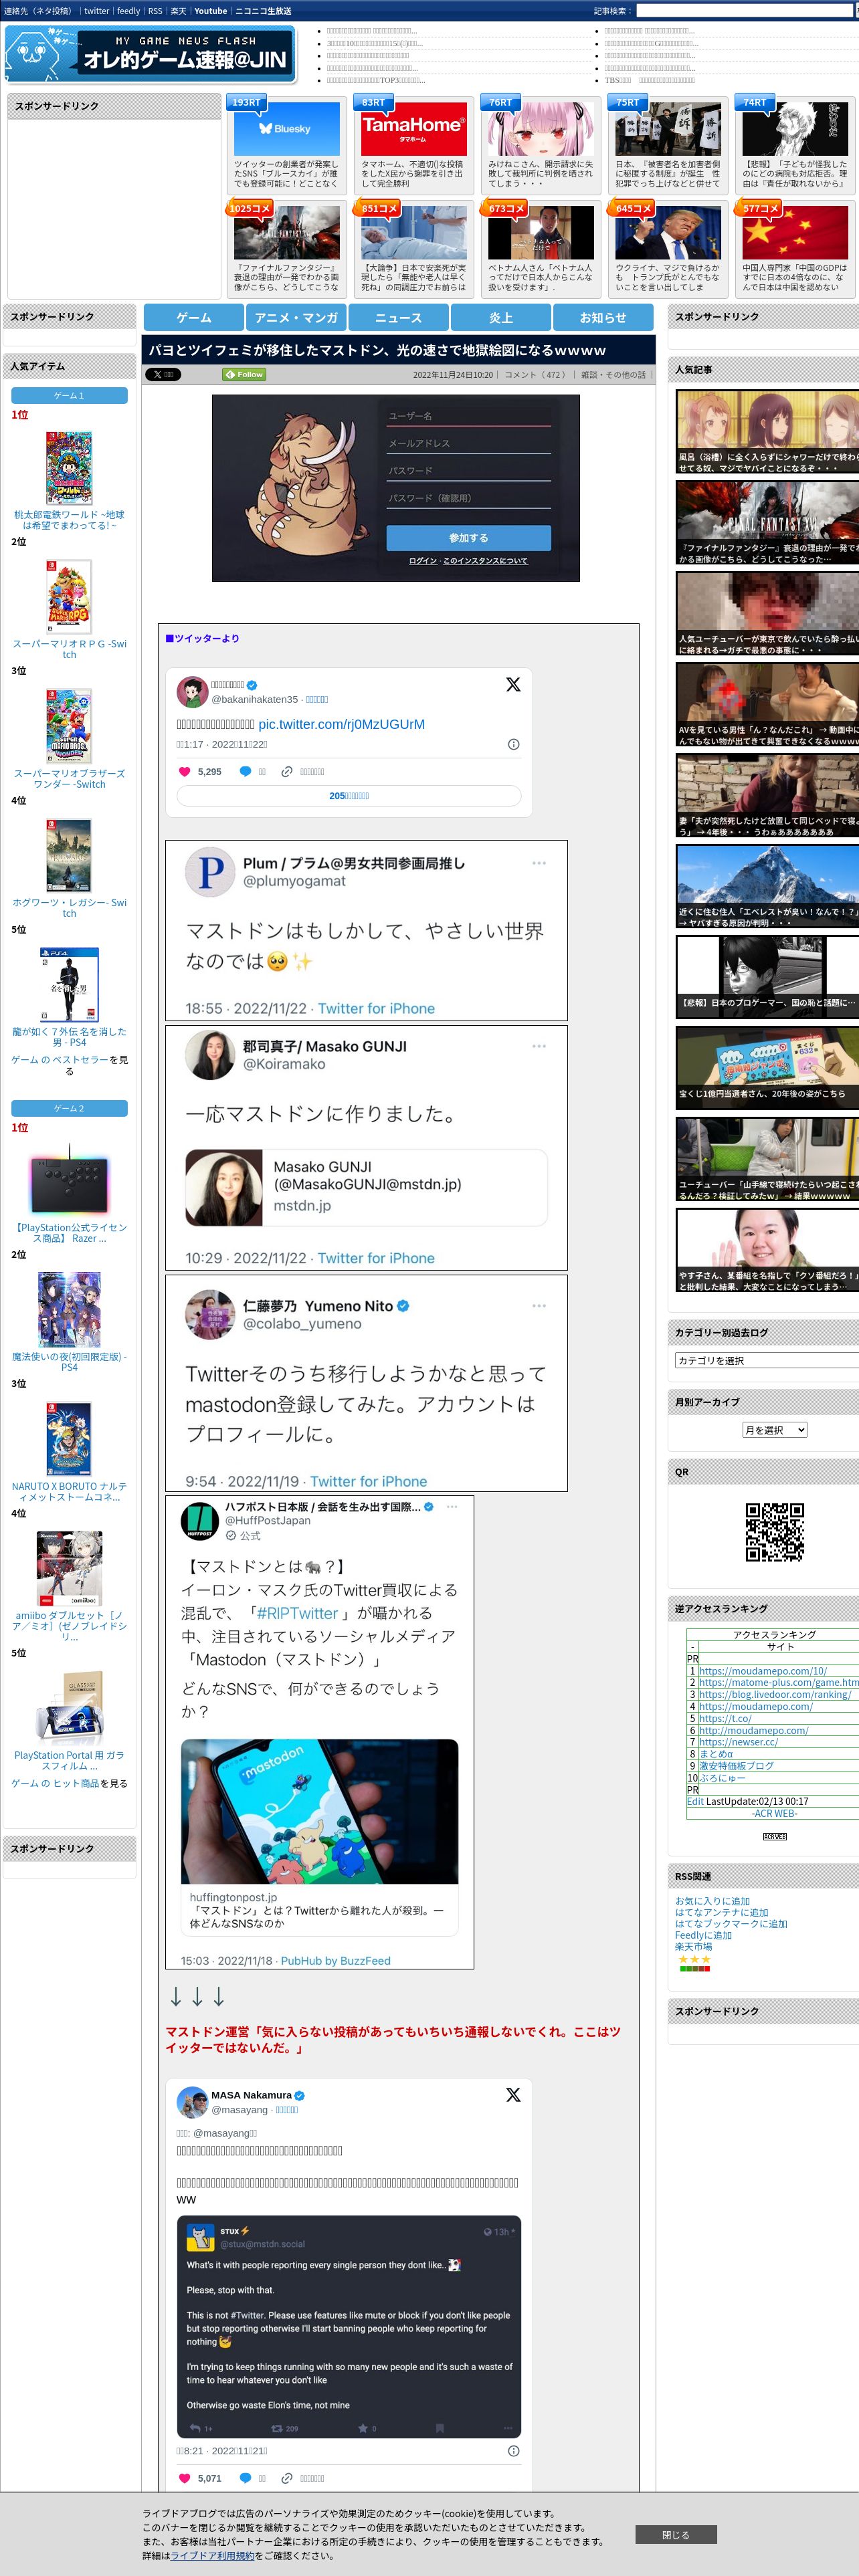The height and width of the screenshot is (2576, 859).
Task: Click the PlayStation Portal ガラスフィルム product link
Action: coord(69,1761)
